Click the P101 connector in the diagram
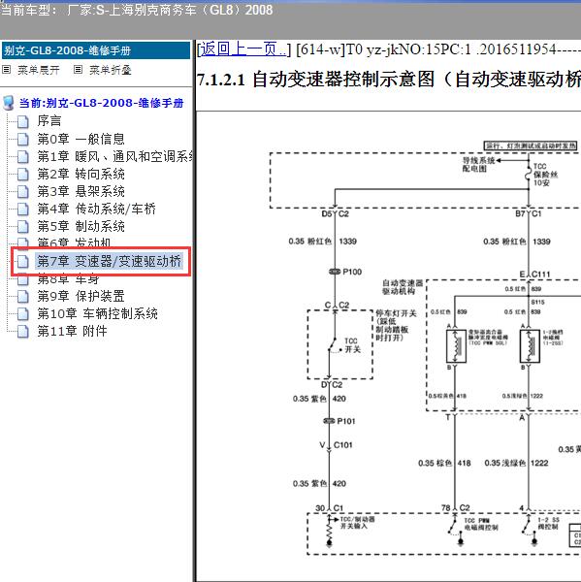Viewport: 581px width, 582px height. pos(339,421)
